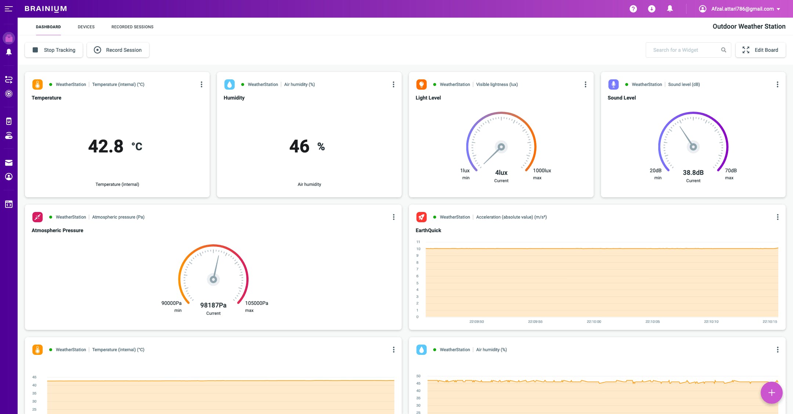Click the Atmospheric Pressure widget title
The width and height of the screenshot is (793, 414).
click(57, 230)
